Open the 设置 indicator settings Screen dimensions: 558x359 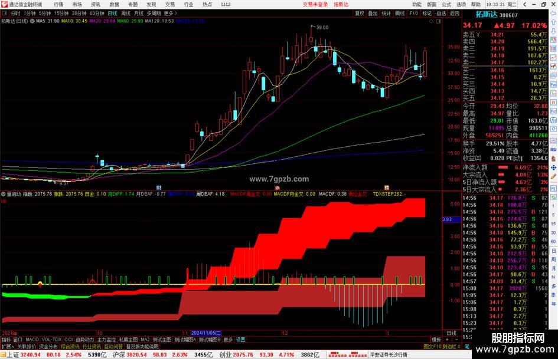pyautogui.click(x=240, y=340)
